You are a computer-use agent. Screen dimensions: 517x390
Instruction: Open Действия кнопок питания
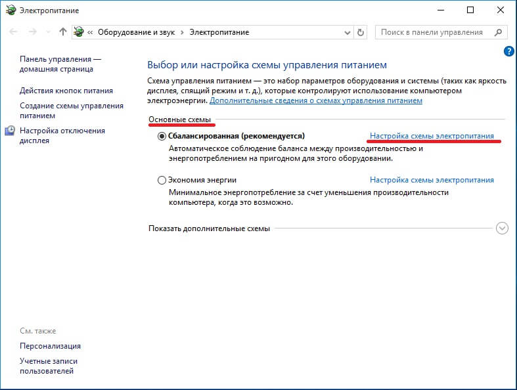66,91
